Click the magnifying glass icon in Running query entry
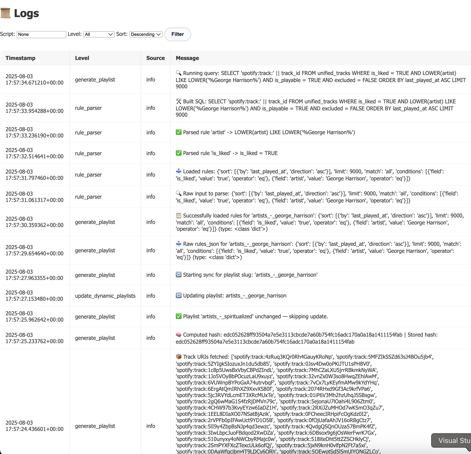The image size is (471, 454). 178,73
